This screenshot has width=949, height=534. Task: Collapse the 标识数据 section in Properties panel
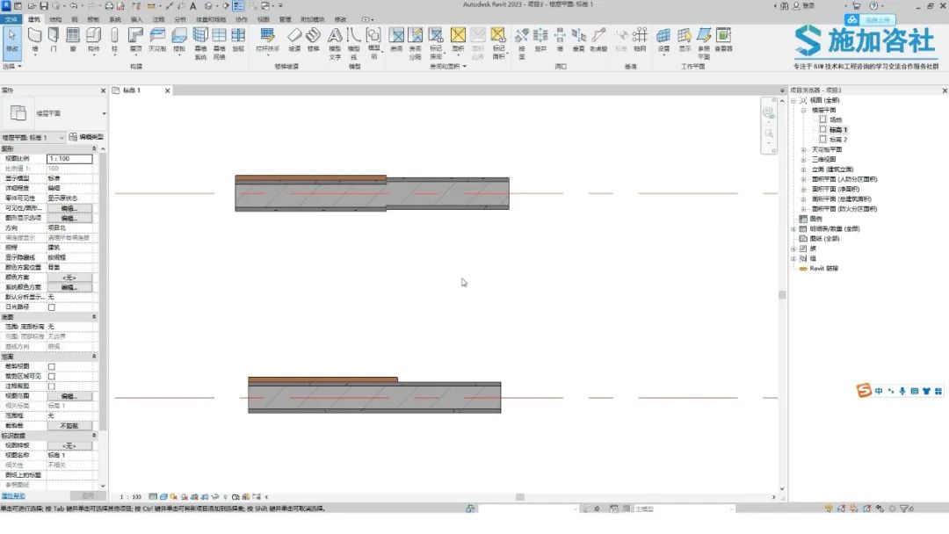click(94, 436)
